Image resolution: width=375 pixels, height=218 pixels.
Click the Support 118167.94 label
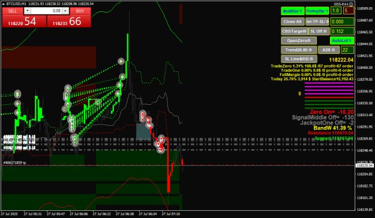[334, 138]
